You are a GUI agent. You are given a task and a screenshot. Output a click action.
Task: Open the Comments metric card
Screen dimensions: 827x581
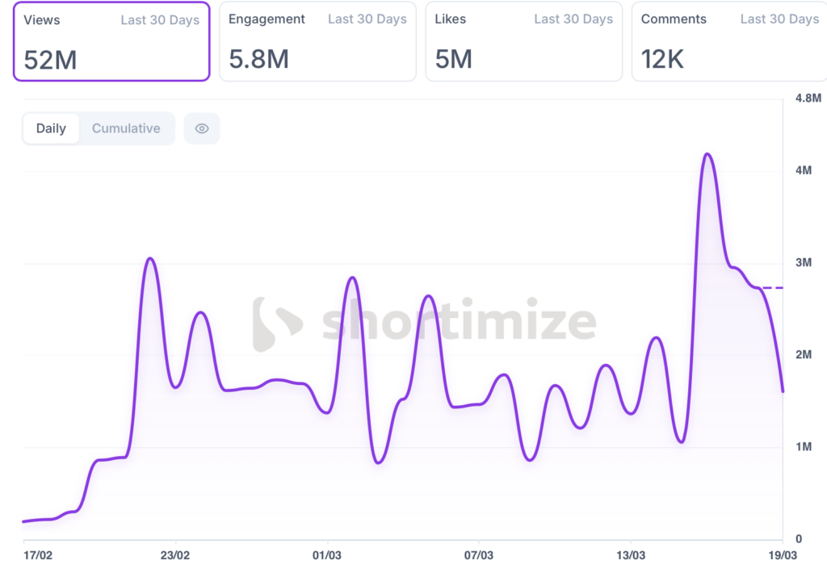coord(729,41)
